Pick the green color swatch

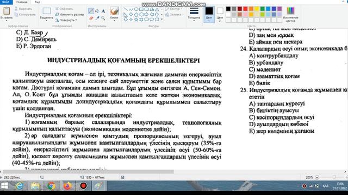(262, 9)
